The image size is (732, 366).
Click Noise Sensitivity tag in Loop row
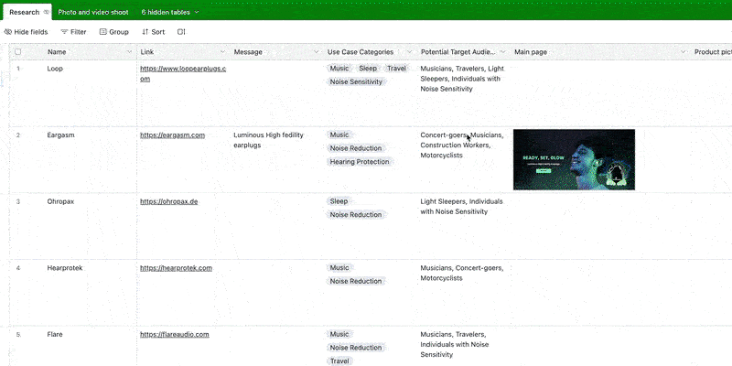(356, 81)
